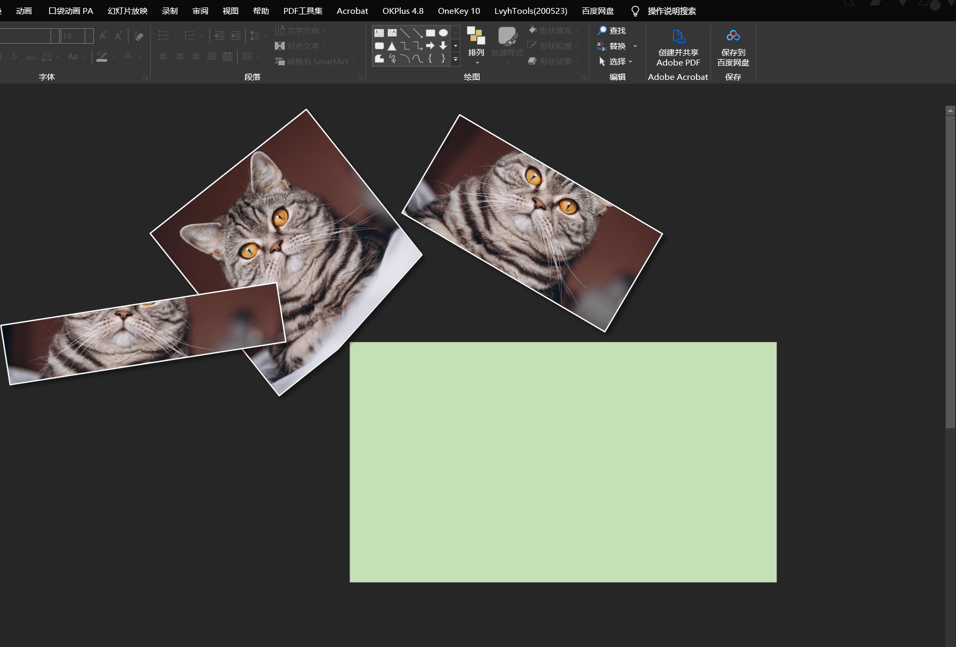
Task: Toggle left text alignment
Action: [164, 56]
